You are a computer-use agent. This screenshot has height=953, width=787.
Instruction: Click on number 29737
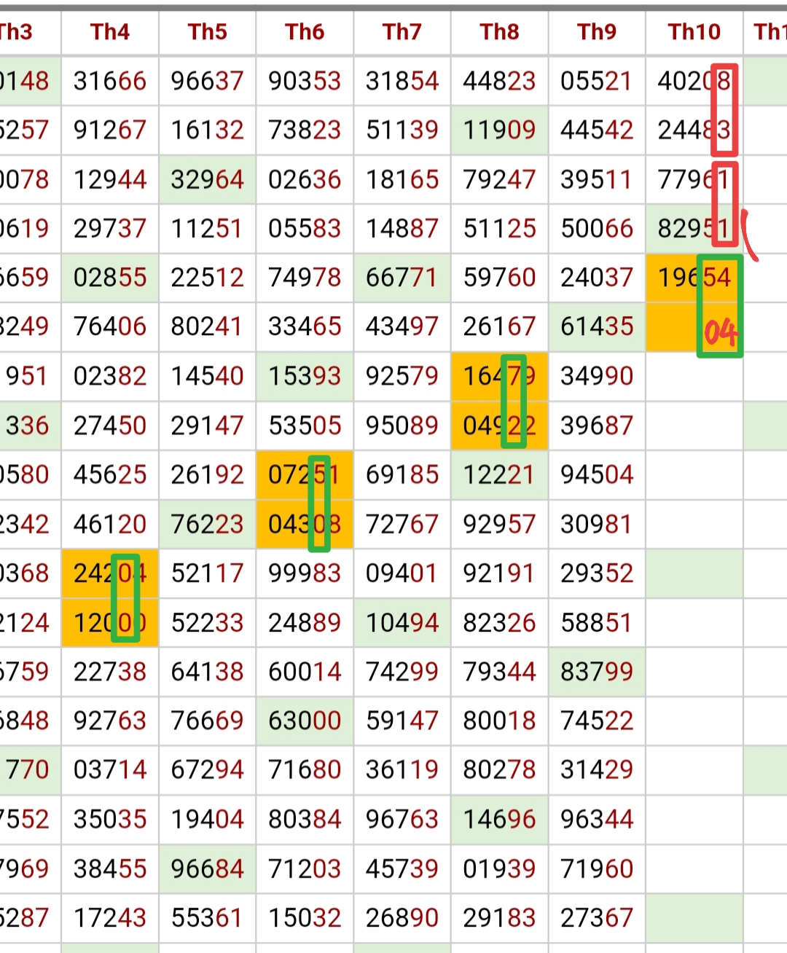point(110,229)
